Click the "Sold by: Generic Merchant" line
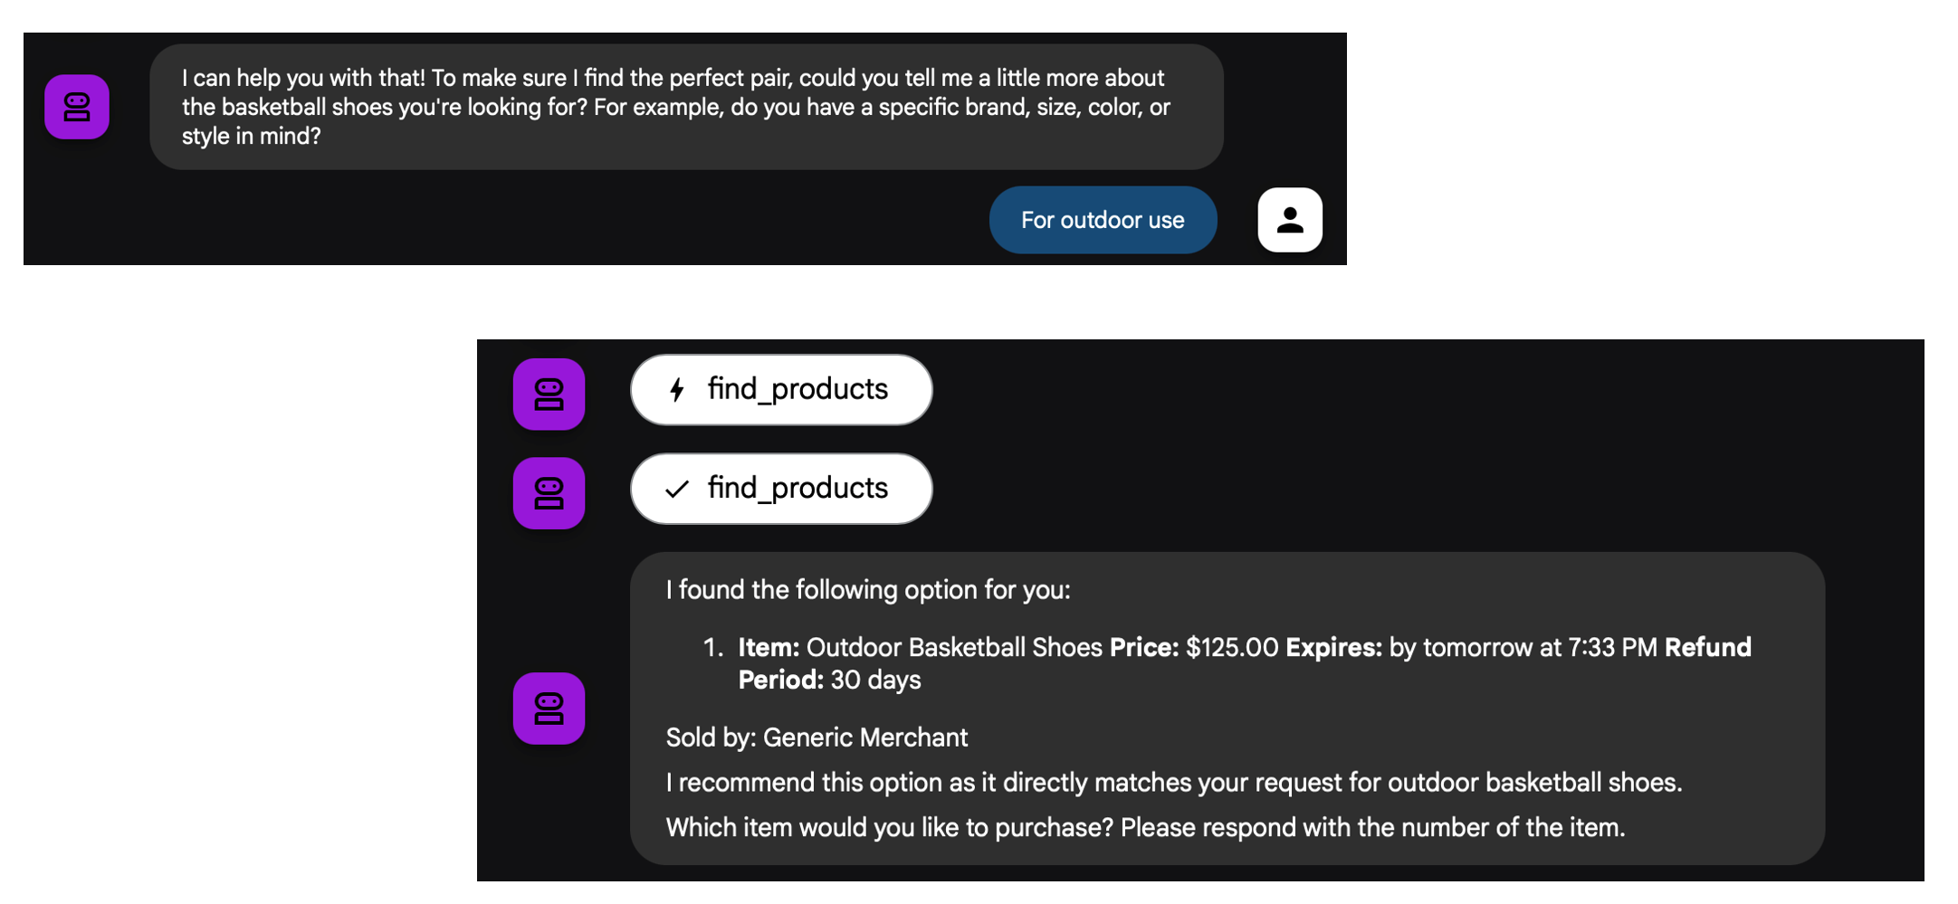 pyautogui.click(x=817, y=737)
